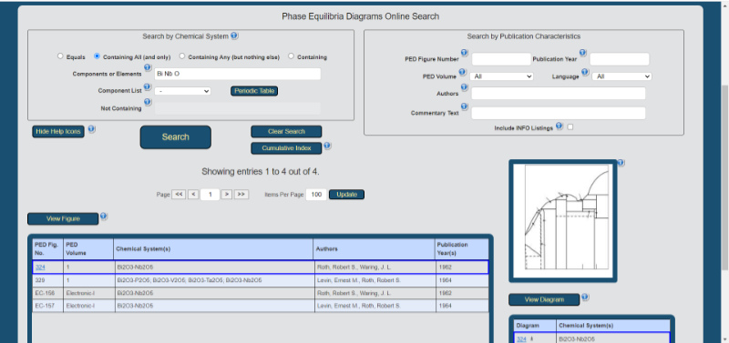Select the plain Containing radio option

pyautogui.click(x=291, y=56)
